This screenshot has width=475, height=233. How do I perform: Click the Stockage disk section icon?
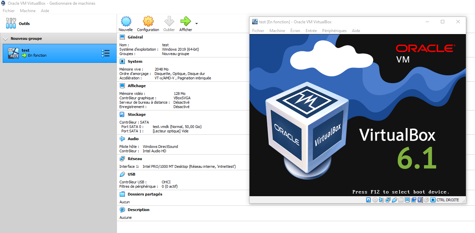point(122,114)
